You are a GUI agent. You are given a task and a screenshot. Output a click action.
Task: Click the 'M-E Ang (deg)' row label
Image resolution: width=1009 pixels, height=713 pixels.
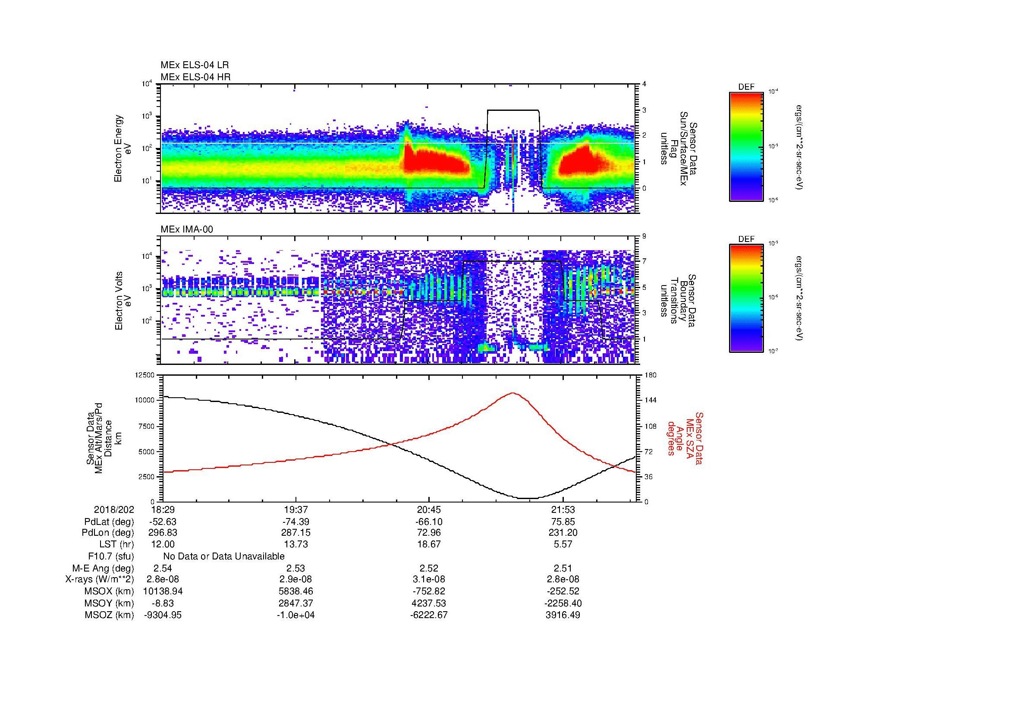pos(103,569)
